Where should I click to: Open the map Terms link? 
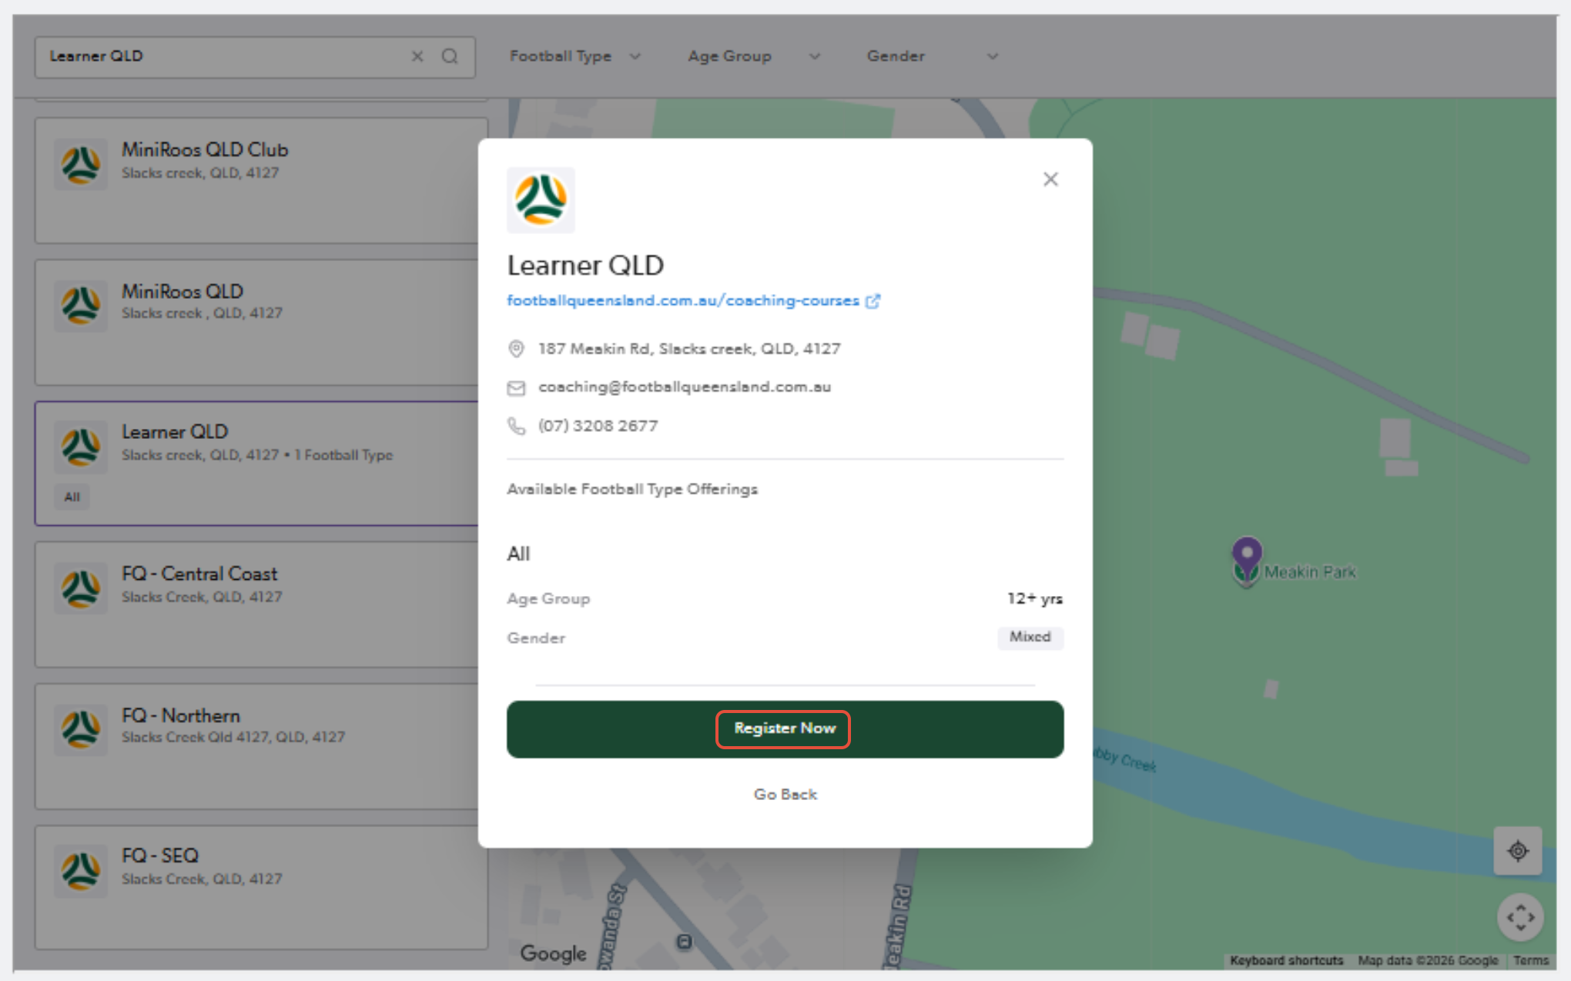1530,960
